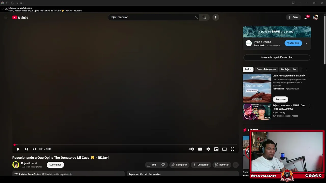Screen dimensions: 326x183
Task: Click Visitar sitio on the ad
Action: coord(293,43)
